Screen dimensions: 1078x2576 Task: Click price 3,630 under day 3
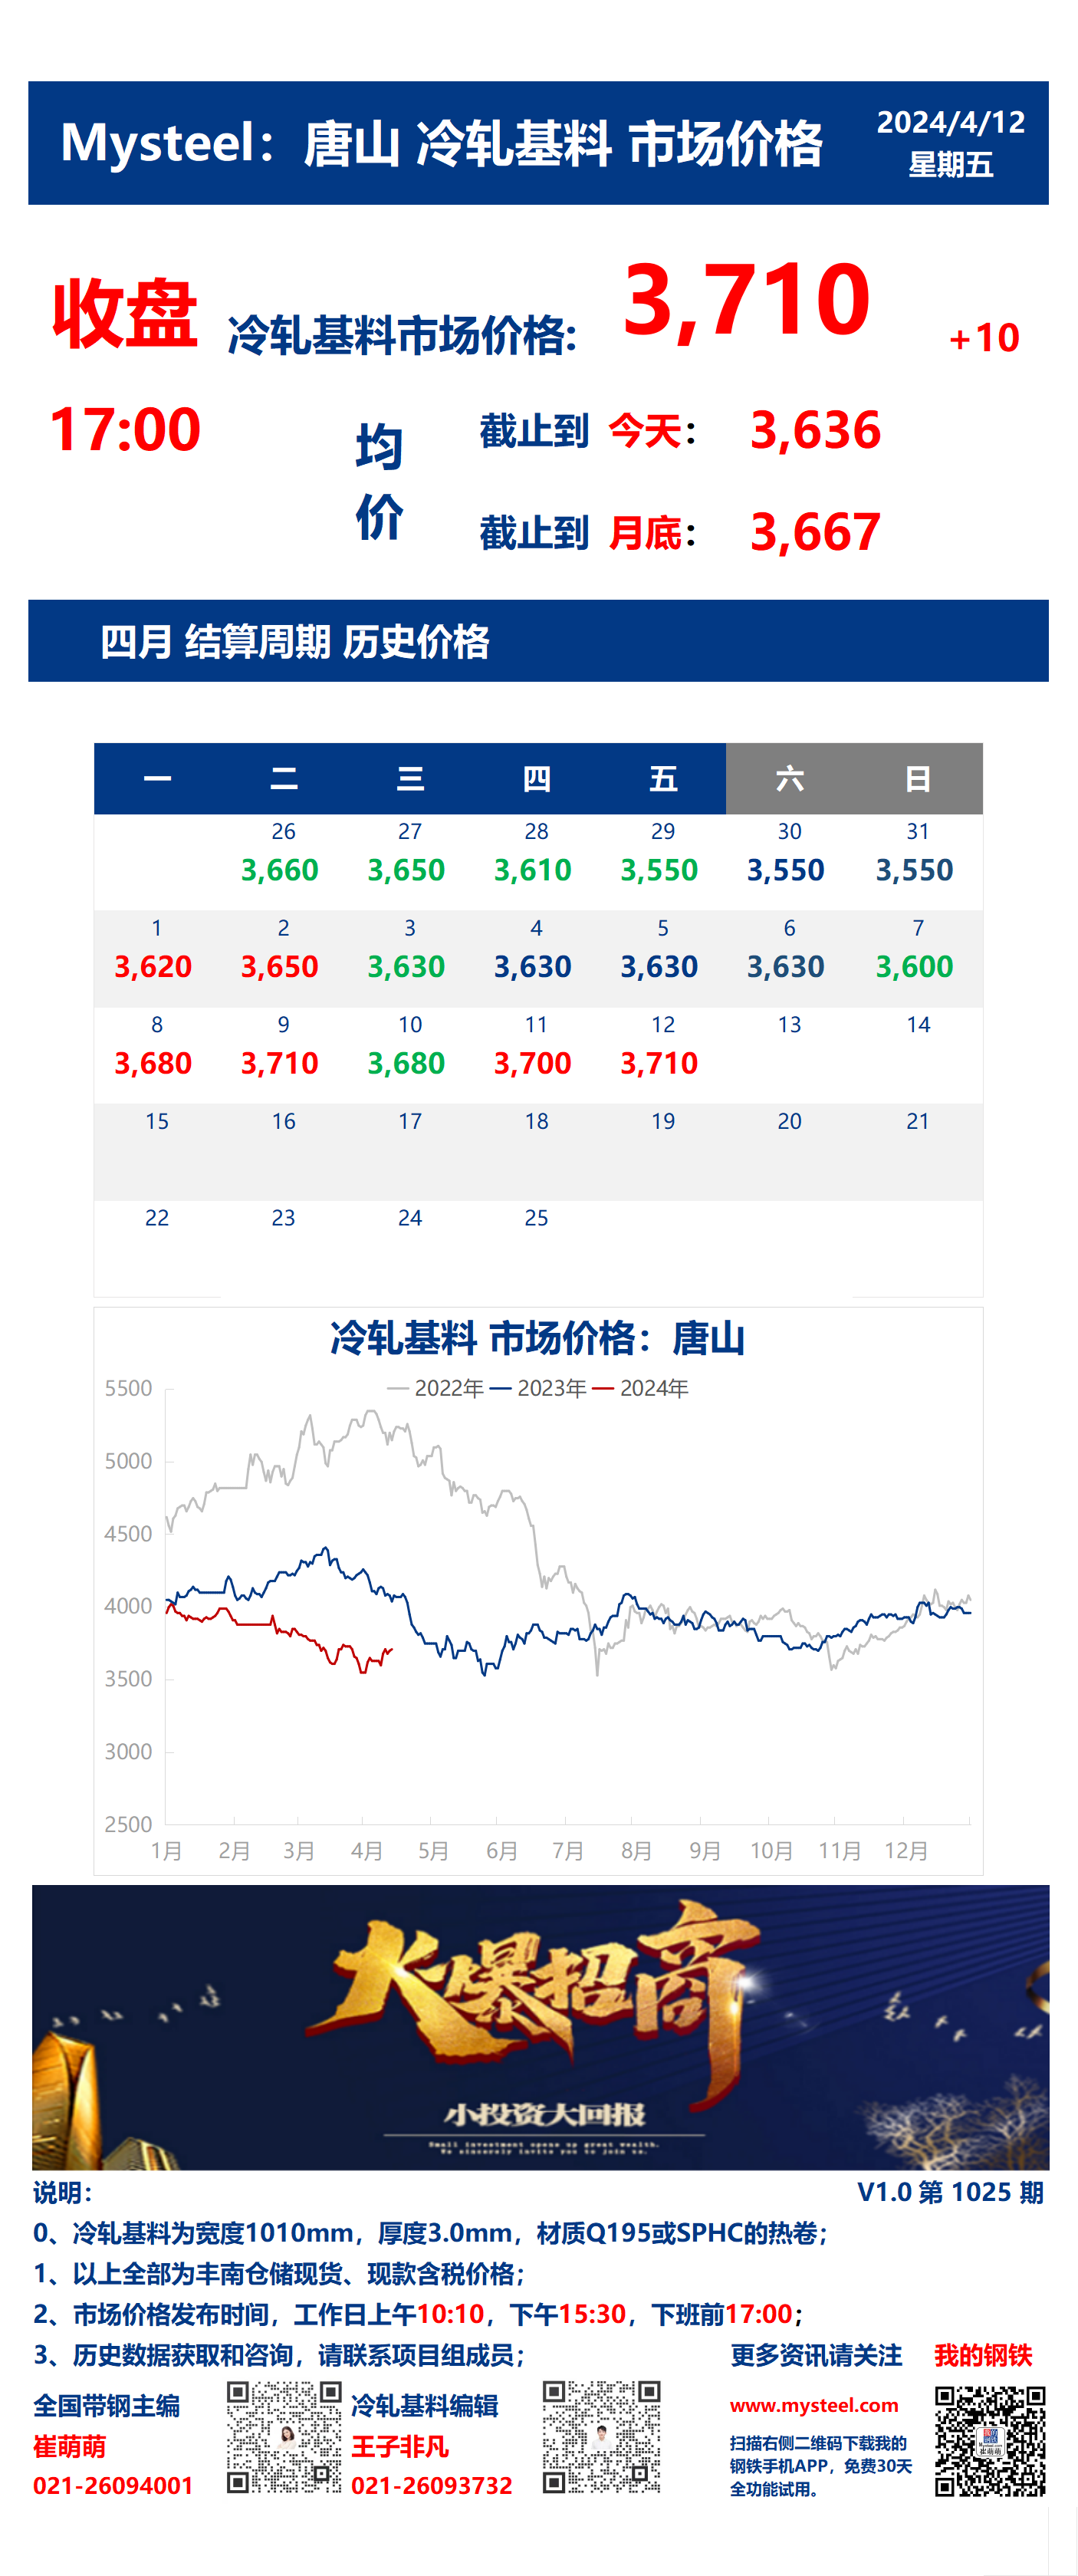[x=406, y=967]
